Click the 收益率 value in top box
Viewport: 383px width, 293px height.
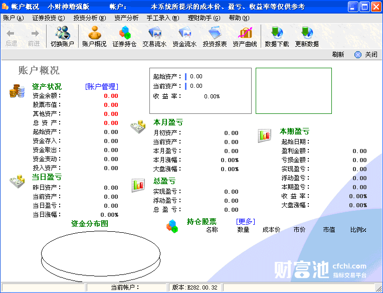tap(212, 96)
